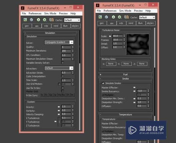Collapse the Simulation rollout header
Screen dimensions: 176x143
pyautogui.click(x=50, y=33)
